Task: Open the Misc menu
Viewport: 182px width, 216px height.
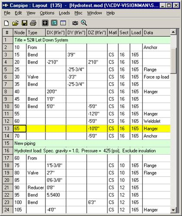Action: pyautogui.click(x=78, y=13)
